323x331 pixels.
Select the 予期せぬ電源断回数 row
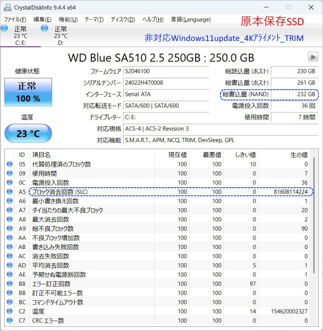click(157, 274)
